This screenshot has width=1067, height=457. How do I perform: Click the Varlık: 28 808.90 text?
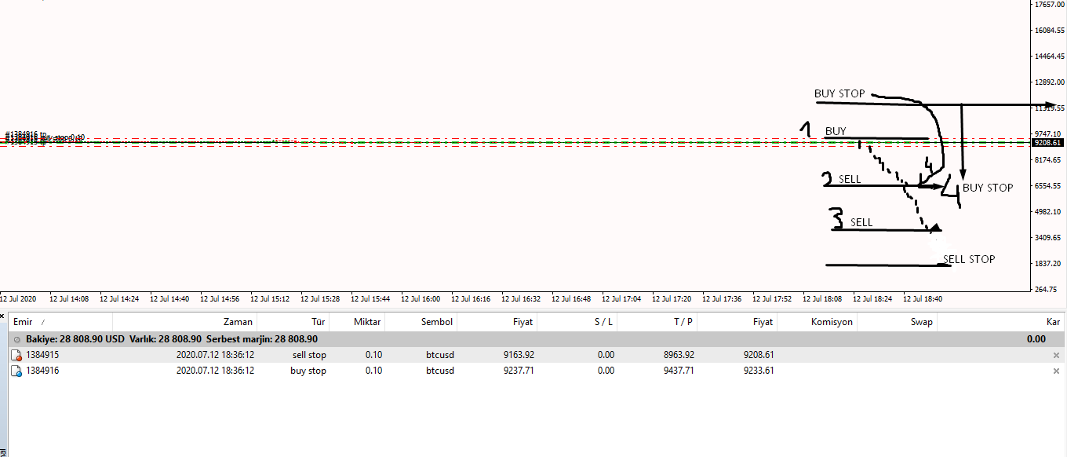[x=166, y=339]
